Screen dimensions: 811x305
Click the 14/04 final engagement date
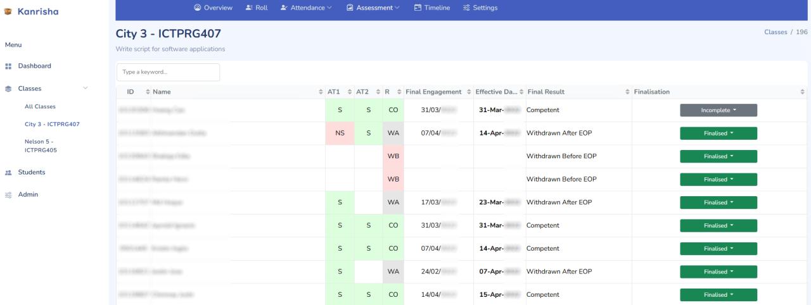point(438,295)
